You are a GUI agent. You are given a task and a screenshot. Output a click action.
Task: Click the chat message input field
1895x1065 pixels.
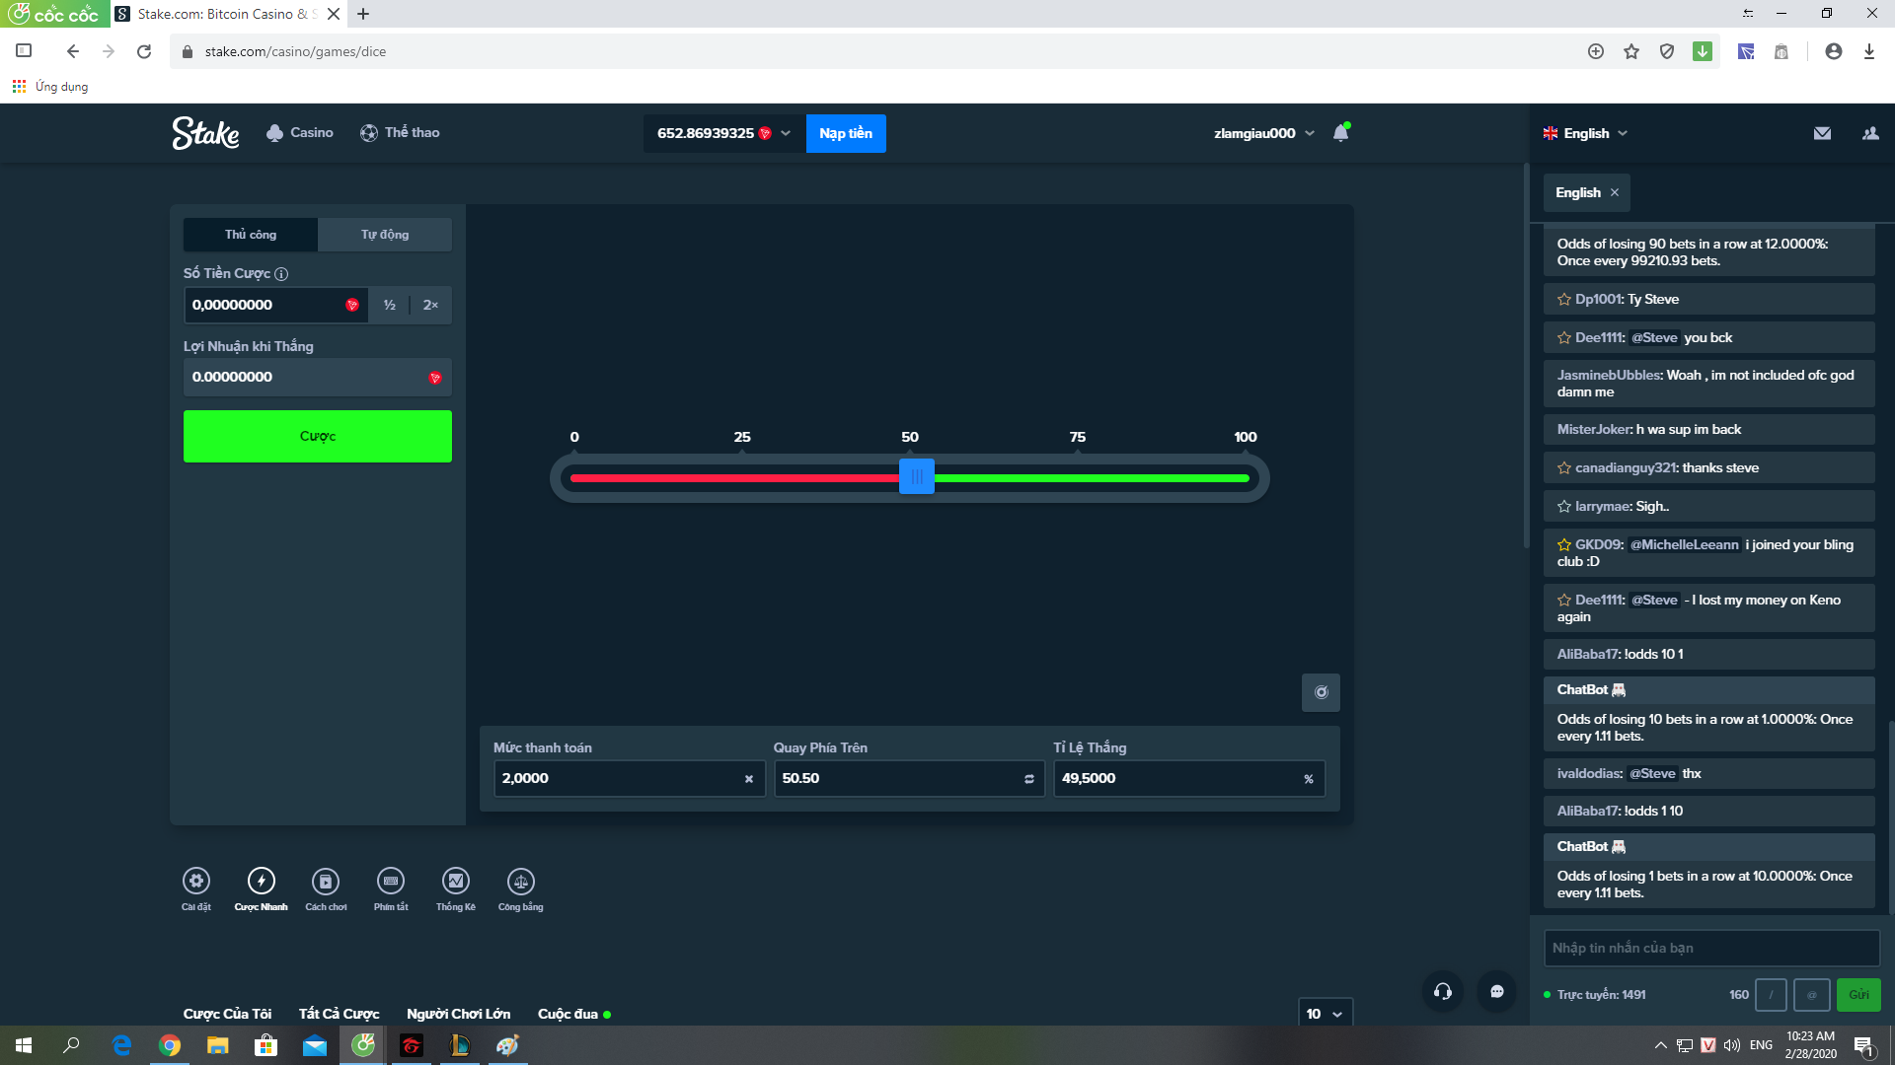point(1710,948)
